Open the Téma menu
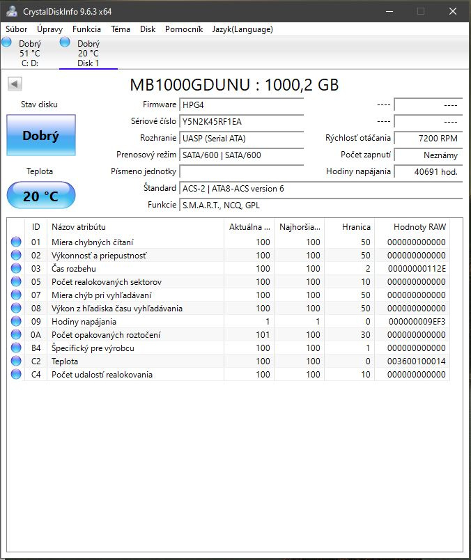Screen dimensions: 471x560 121,29
